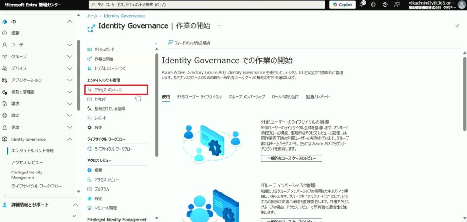467x222 pixels.
Task: Close the Identity Governance blade
Action: (x=457, y=26)
